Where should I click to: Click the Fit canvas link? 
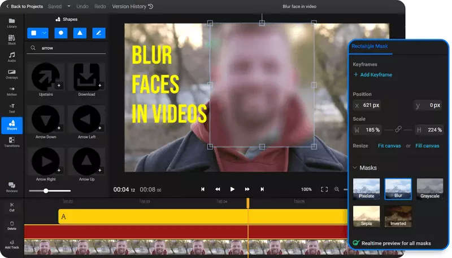pos(389,146)
